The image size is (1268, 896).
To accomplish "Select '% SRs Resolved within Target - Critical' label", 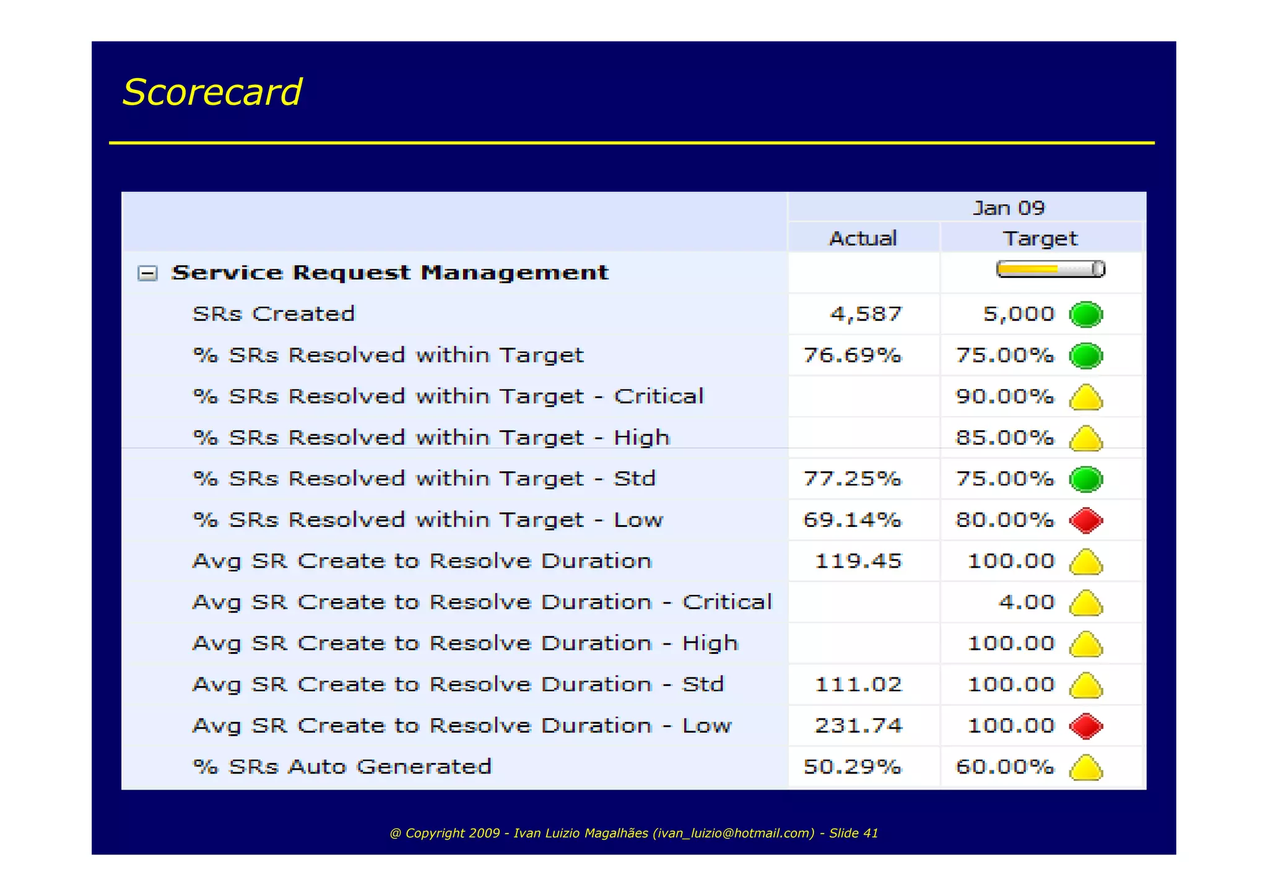I will 448,396.
